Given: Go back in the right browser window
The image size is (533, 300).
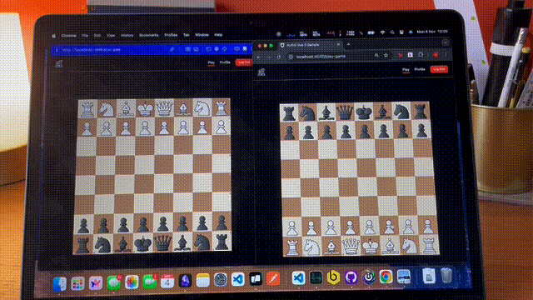Looking at the screenshot, I should [x=259, y=57].
